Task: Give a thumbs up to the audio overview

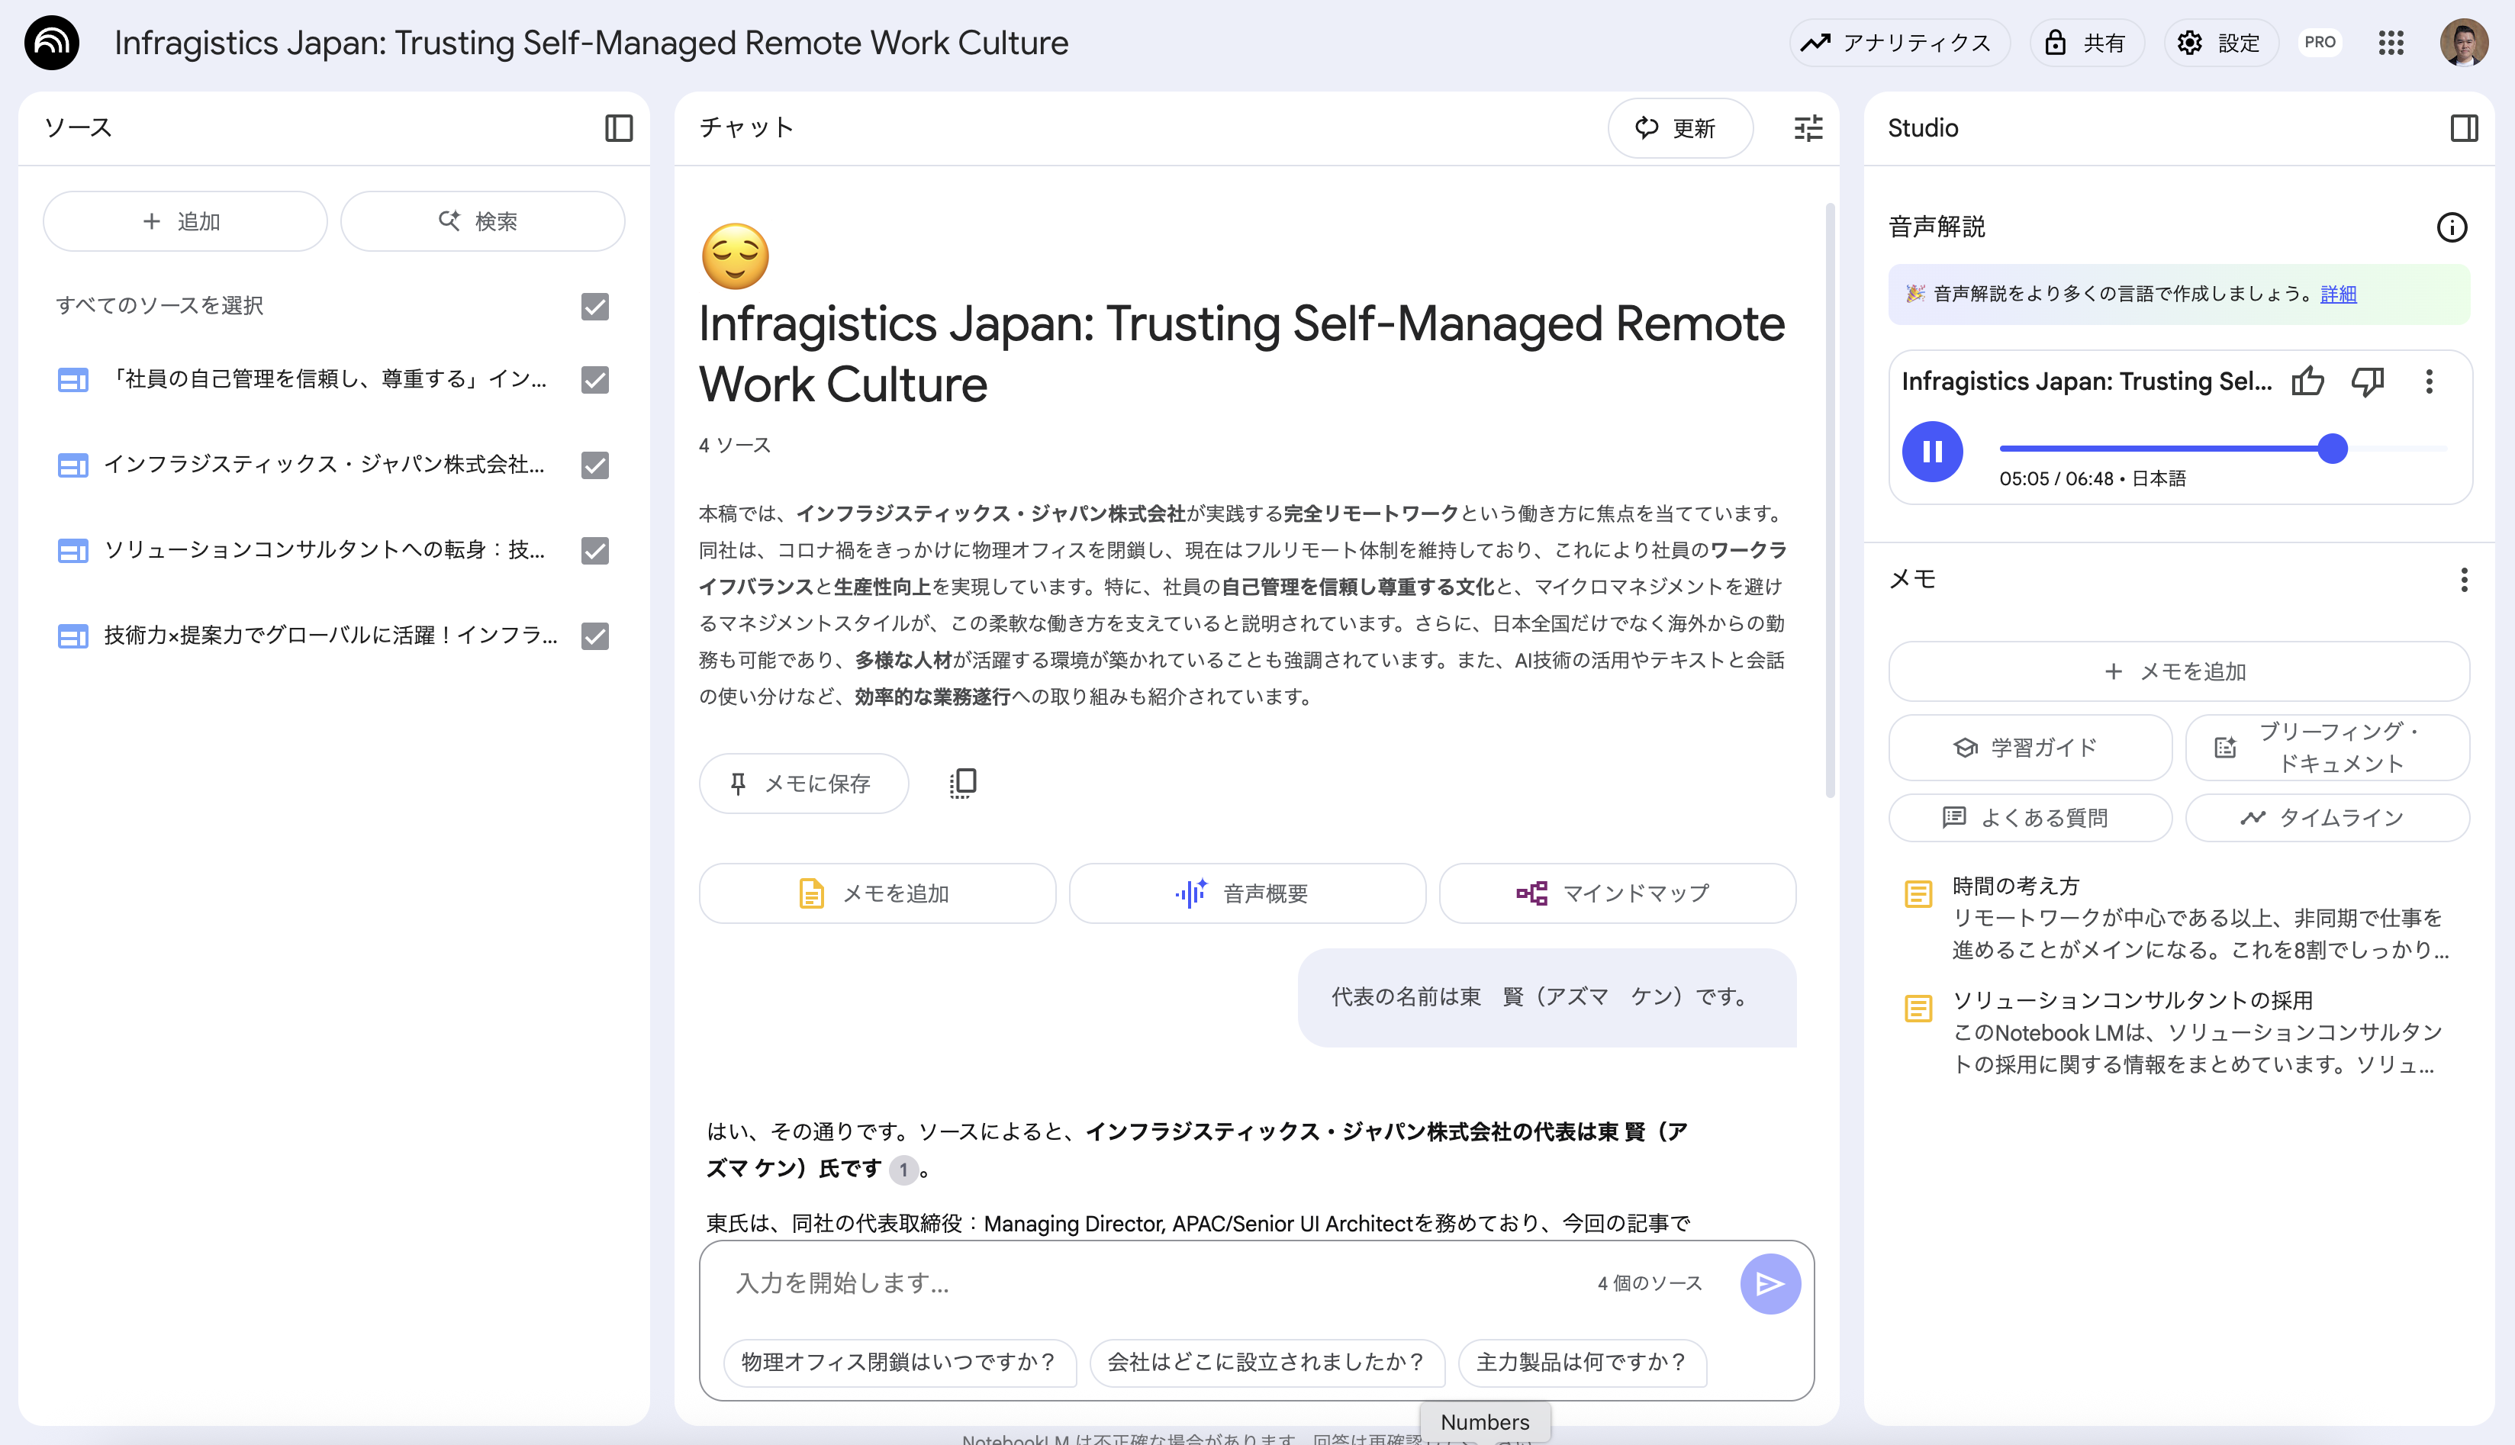Action: tap(2307, 380)
